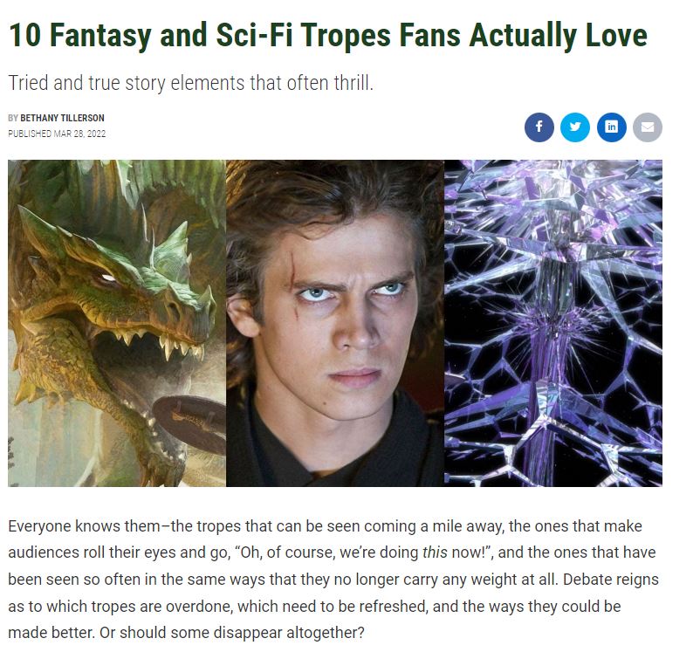Click the 'BY' label before author name
This screenshot has width=700, height=652.
click(13, 118)
